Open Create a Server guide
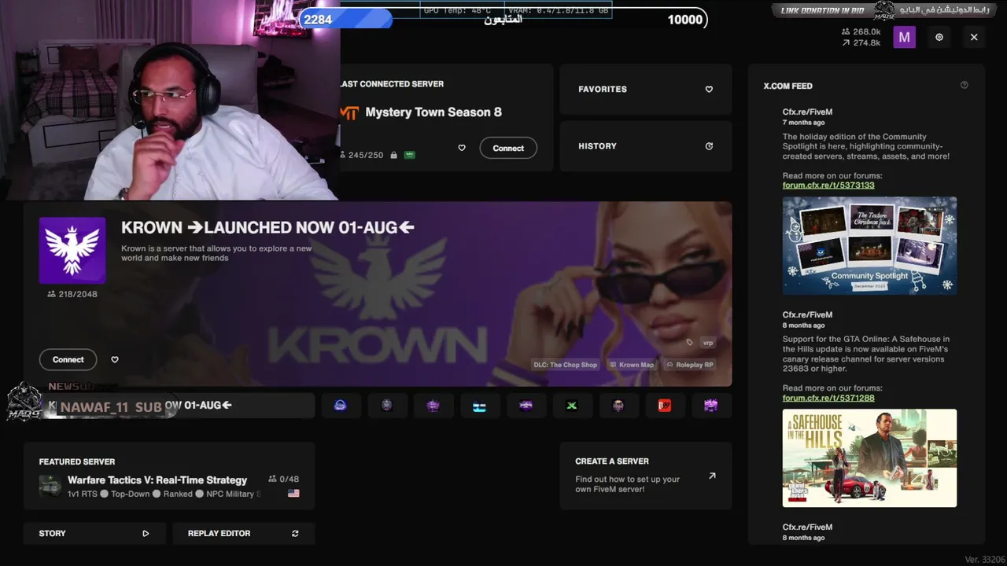This screenshot has height=566, width=1007. point(646,476)
